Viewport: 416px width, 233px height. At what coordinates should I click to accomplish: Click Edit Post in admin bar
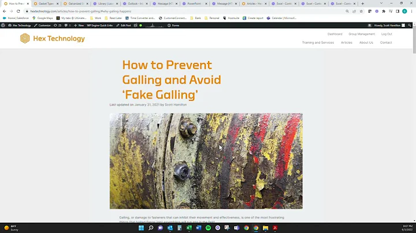tap(124, 25)
